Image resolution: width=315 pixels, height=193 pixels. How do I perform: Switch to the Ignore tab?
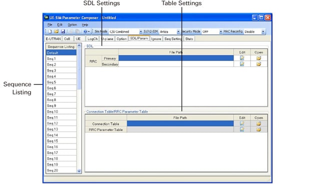tap(156, 39)
